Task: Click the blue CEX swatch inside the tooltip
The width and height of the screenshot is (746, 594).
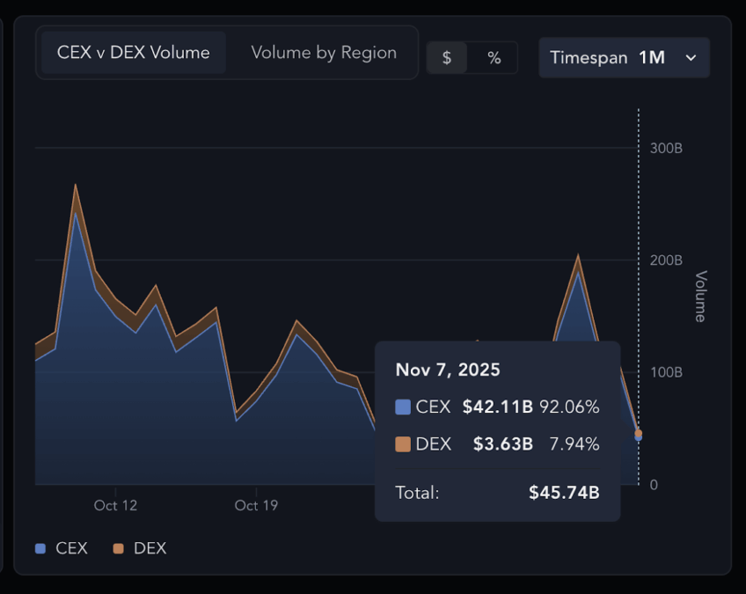Action: coord(402,407)
